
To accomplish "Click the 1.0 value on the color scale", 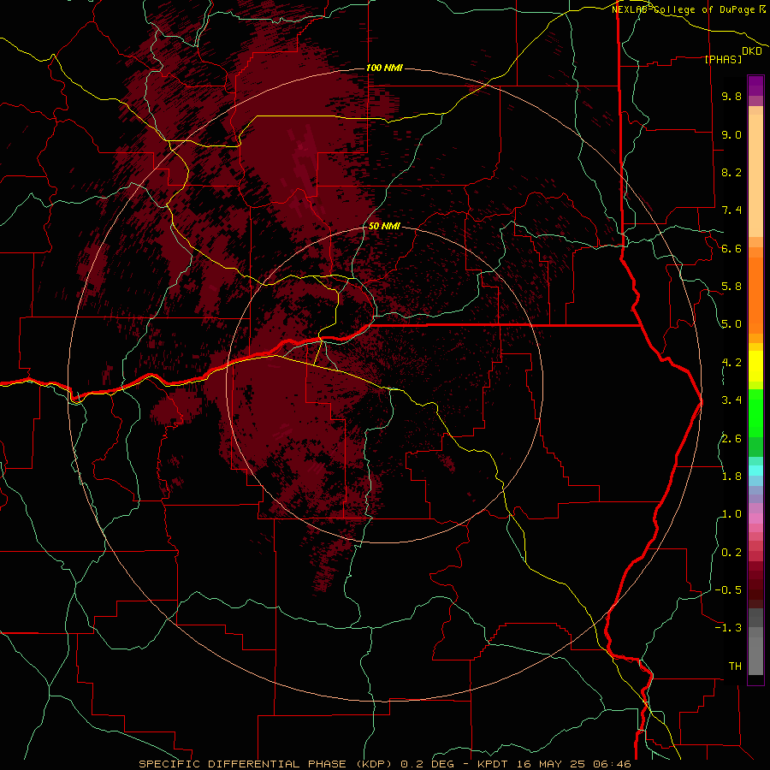I will (x=731, y=514).
